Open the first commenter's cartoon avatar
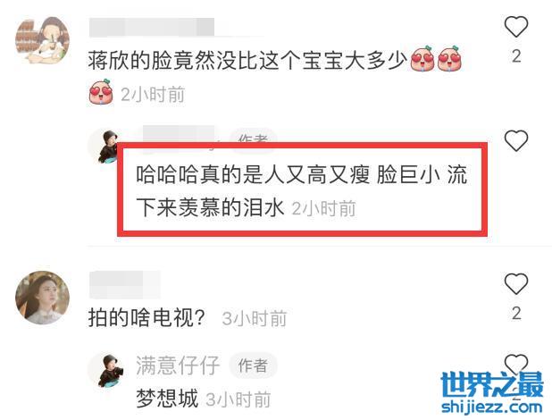This screenshot has width=552, height=420. (43, 41)
